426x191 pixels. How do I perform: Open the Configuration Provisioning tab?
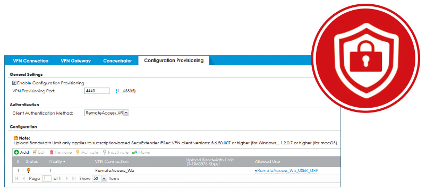174,60
